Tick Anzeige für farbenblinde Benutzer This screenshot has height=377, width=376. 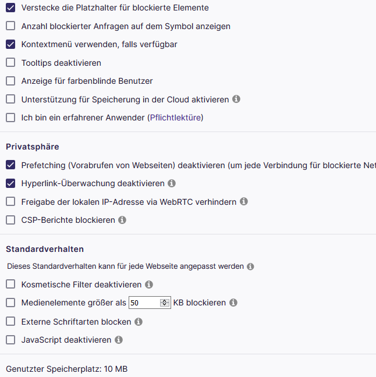pyautogui.click(x=10, y=81)
